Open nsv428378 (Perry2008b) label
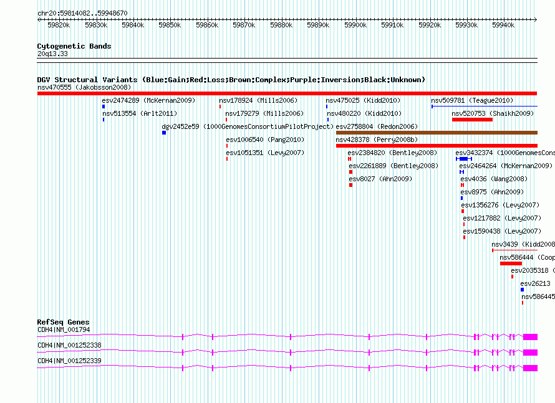This screenshot has width=555, height=403. pos(377,140)
